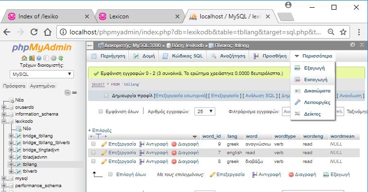Open the Περιήγηση tab

tap(108, 56)
